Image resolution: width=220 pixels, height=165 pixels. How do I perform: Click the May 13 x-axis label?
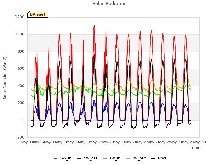27,142
